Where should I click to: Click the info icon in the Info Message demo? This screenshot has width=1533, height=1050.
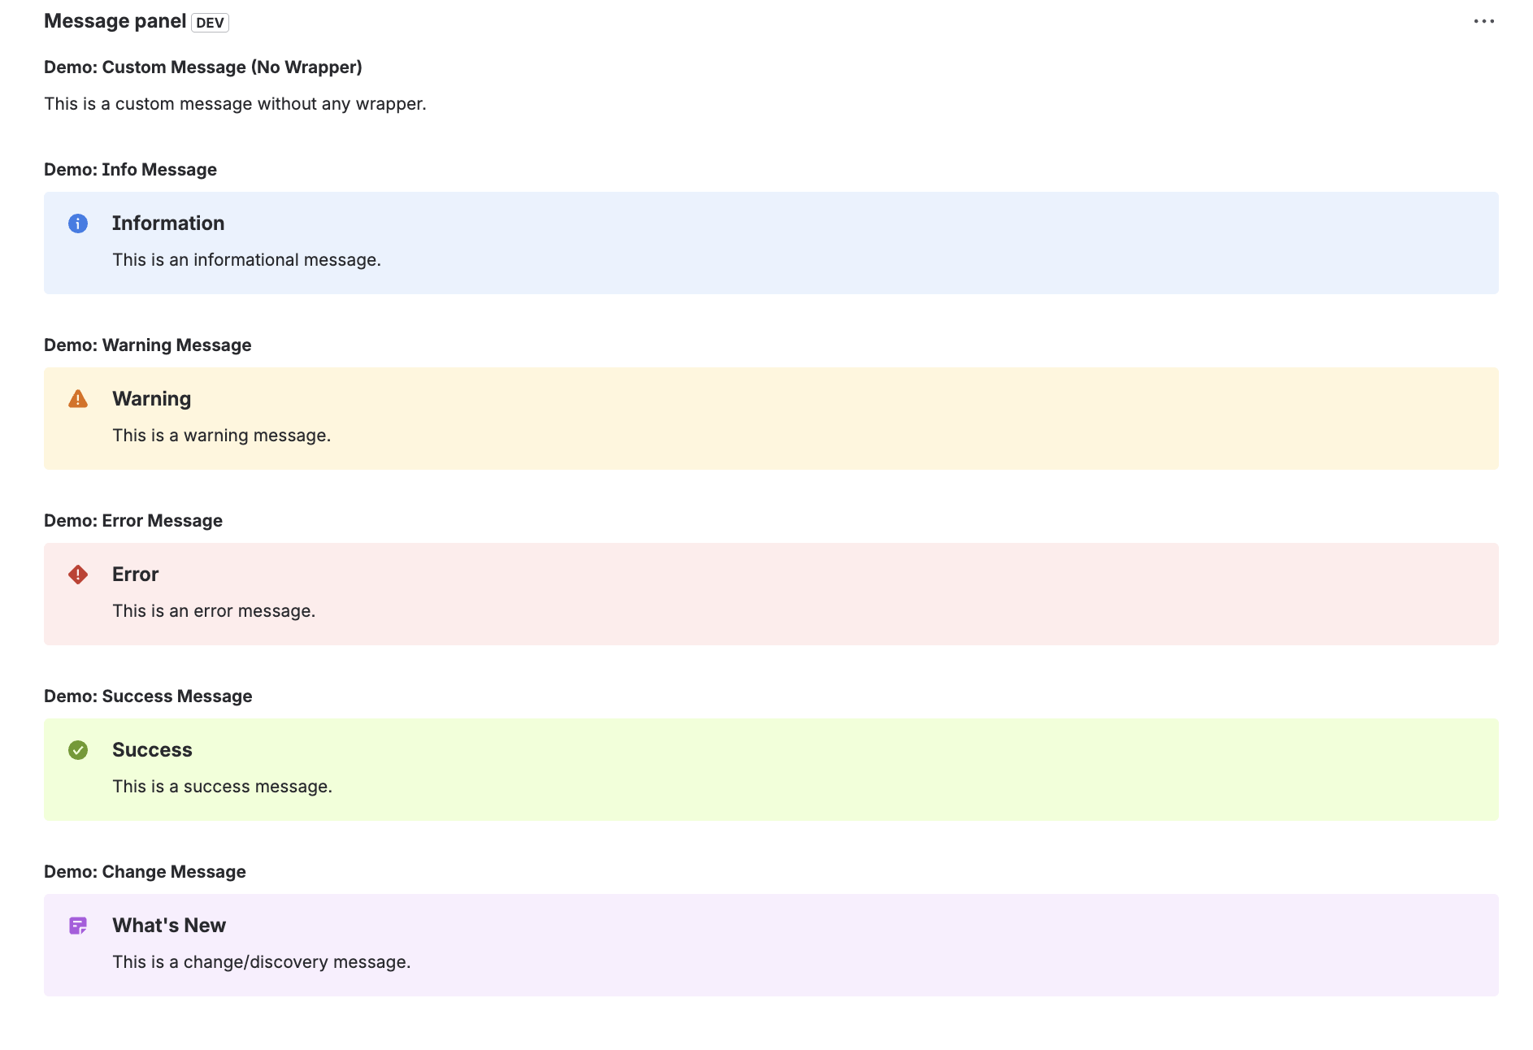pos(78,223)
